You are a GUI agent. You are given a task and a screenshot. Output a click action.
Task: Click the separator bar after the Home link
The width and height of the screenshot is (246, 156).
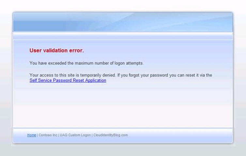pyautogui.click(x=37, y=135)
